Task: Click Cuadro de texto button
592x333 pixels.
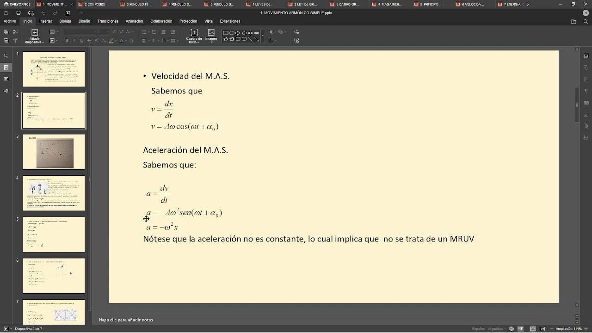Action: pyautogui.click(x=194, y=36)
